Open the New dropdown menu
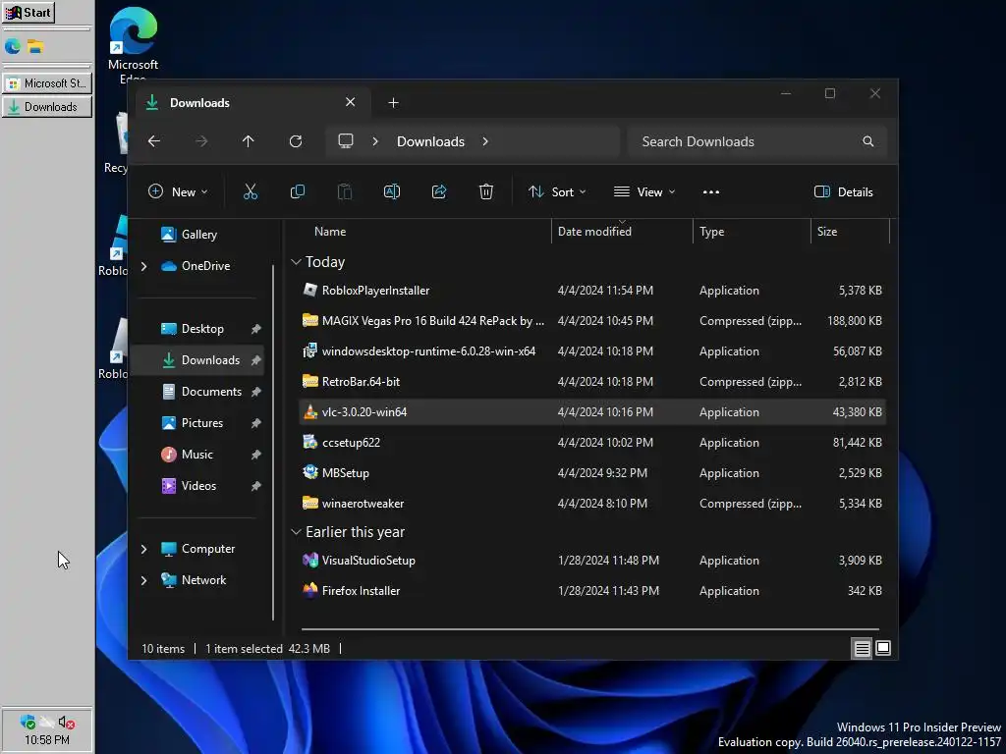The height and width of the screenshot is (754, 1006). click(x=178, y=191)
